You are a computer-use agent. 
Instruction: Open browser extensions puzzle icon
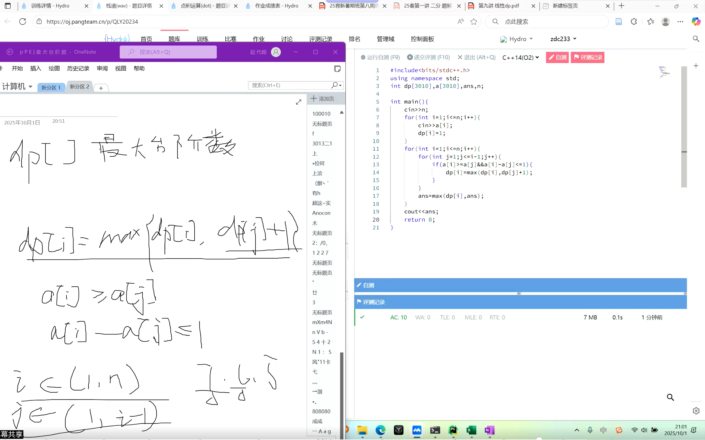(x=634, y=21)
